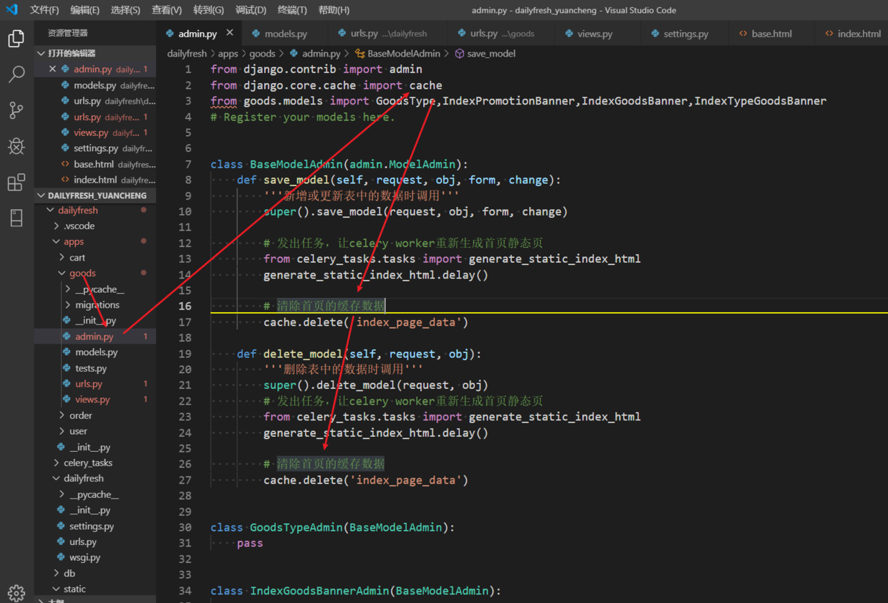Click goods in the breadcrumb
Screen dimensions: 888x603
coord(262,54)
